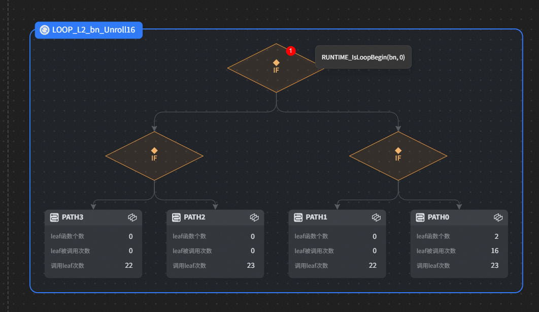Click PATH0's leaf被调用次数 row showing 16
539x312 pixels.
click(458, 251)
